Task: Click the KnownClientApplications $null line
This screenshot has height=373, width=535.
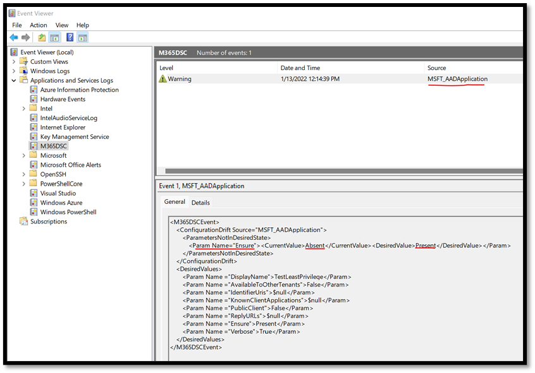Action: [x=266, y=300]
